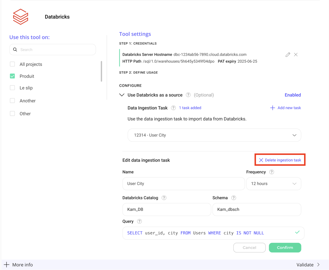Check the All projects checkbox
Viewport: 329px width, 270px height.
pyautogui.click(x=12, y=64)
